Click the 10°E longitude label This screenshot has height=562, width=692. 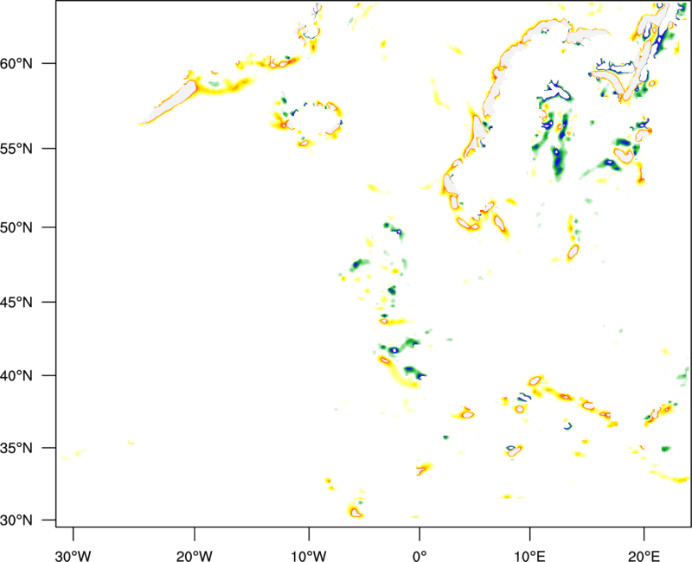[x=529, y=556]
